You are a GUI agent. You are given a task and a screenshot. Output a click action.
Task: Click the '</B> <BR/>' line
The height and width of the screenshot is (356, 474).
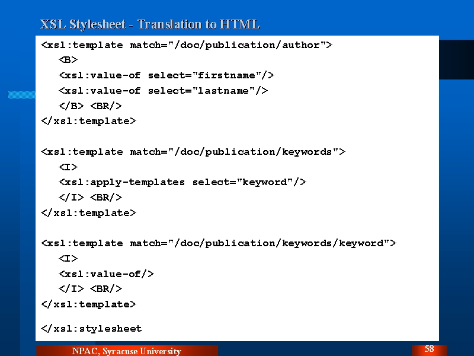tap(91, 106)
